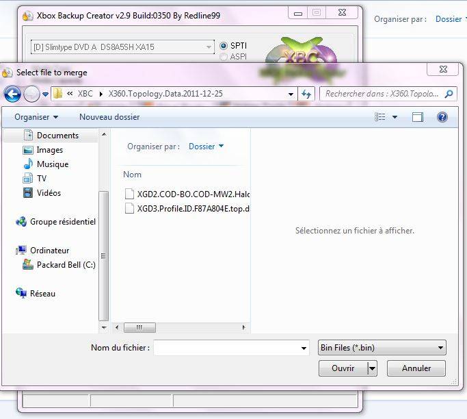Toggle the preview pane icon
The height and width of the screenshot is (419, 467).
(x=418, y=117)
